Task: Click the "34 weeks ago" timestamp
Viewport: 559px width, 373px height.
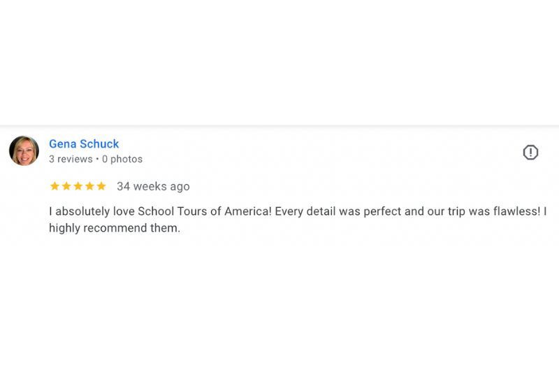Action: (153, 186)
